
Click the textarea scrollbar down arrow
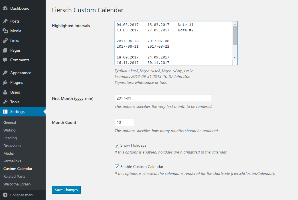pos(235,57)
